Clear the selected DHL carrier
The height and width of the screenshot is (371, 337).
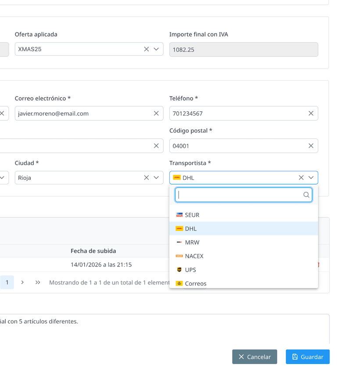tap(301, 178)
